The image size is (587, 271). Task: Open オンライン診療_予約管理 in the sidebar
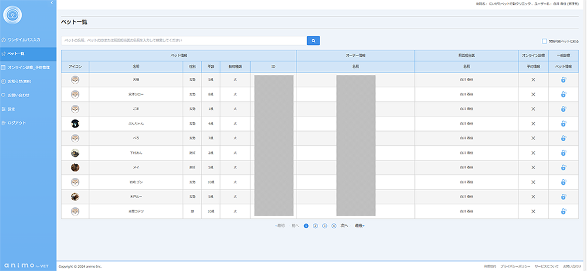(x=29, y=67)
